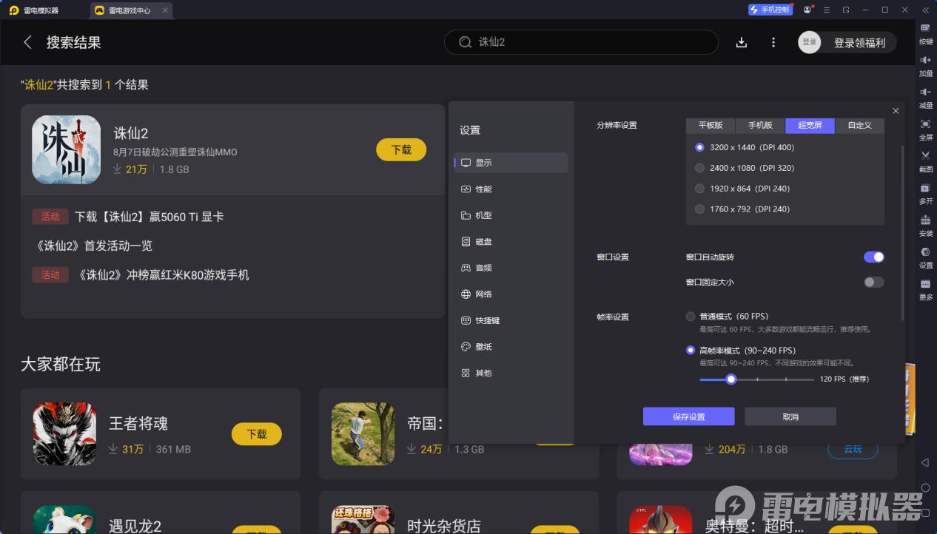Click the window shrink icon beside the hamburger menu
The width and height of the screenshot is (937, 534).
846,10
